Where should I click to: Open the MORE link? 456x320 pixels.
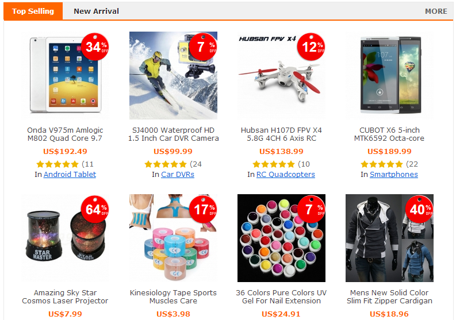coord(436,11)
